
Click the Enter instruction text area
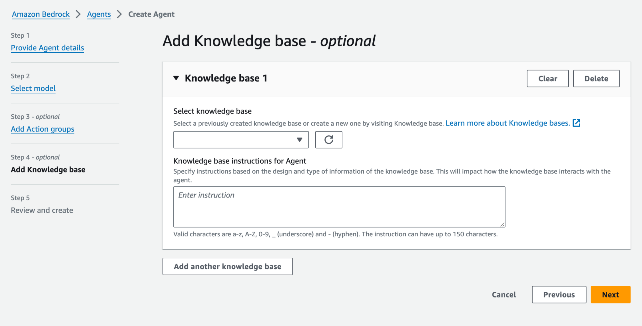[339, 207]
